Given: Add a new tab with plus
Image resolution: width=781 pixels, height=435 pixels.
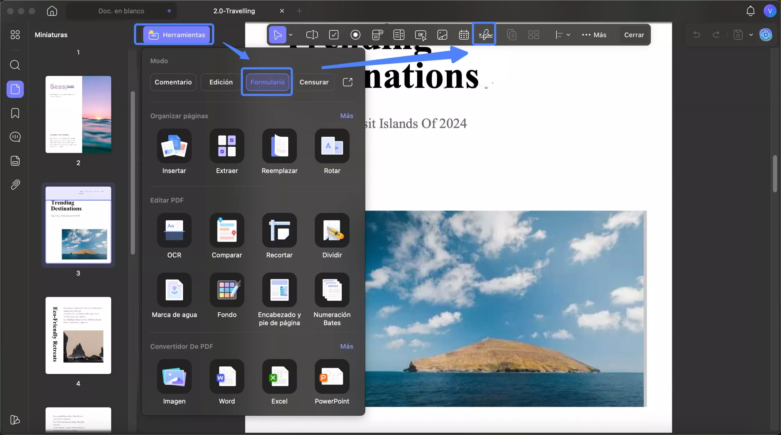Looking at the screenshot, I should tap(299, 11).
